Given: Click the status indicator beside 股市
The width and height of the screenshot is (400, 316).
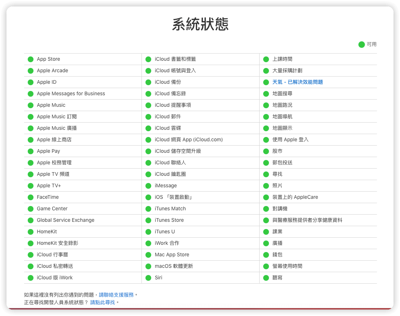Looking at the screenshot, I should coord(266,151).
